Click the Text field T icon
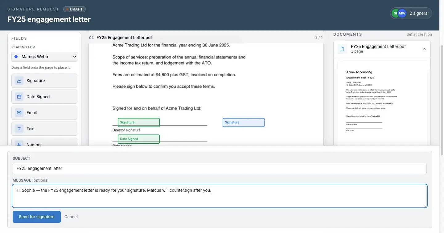The width and height of the screenshot is (444, 233). point(19,129)
